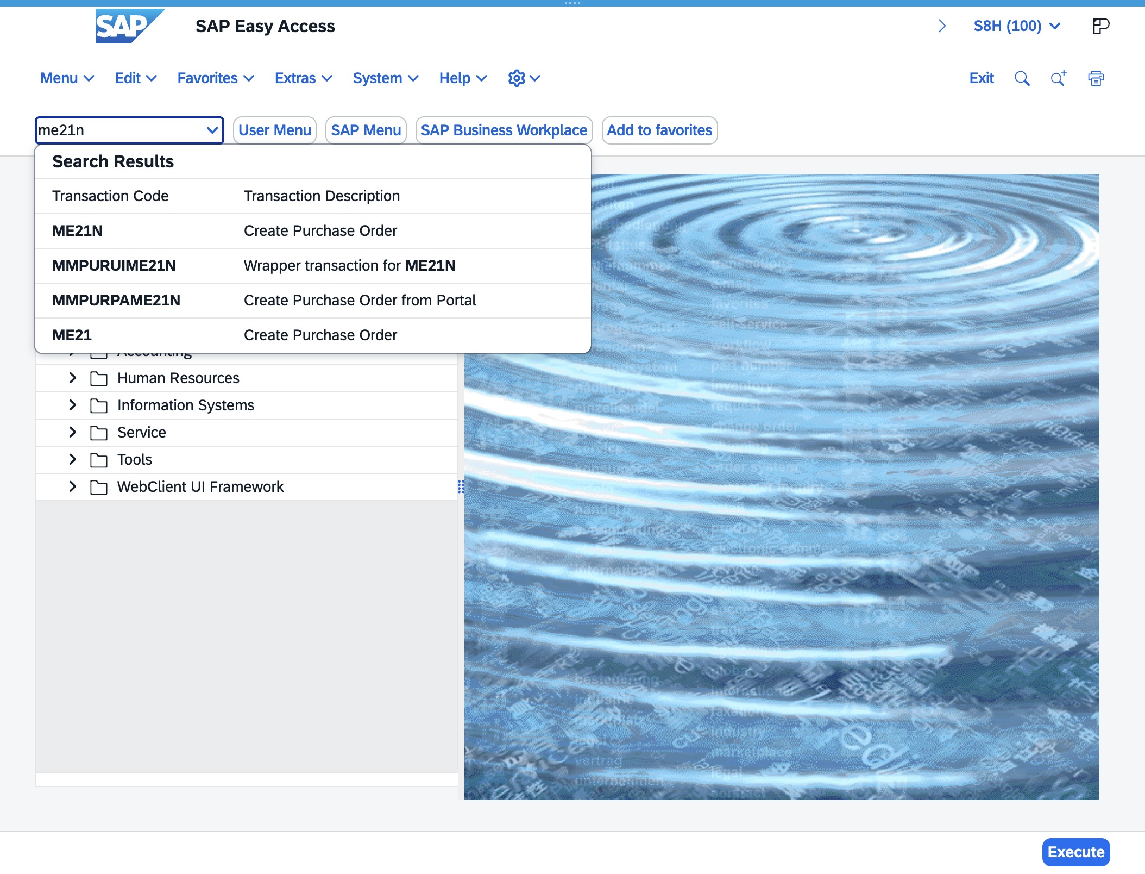Open the System menu
1145x874 pixels.
(386, 78)
